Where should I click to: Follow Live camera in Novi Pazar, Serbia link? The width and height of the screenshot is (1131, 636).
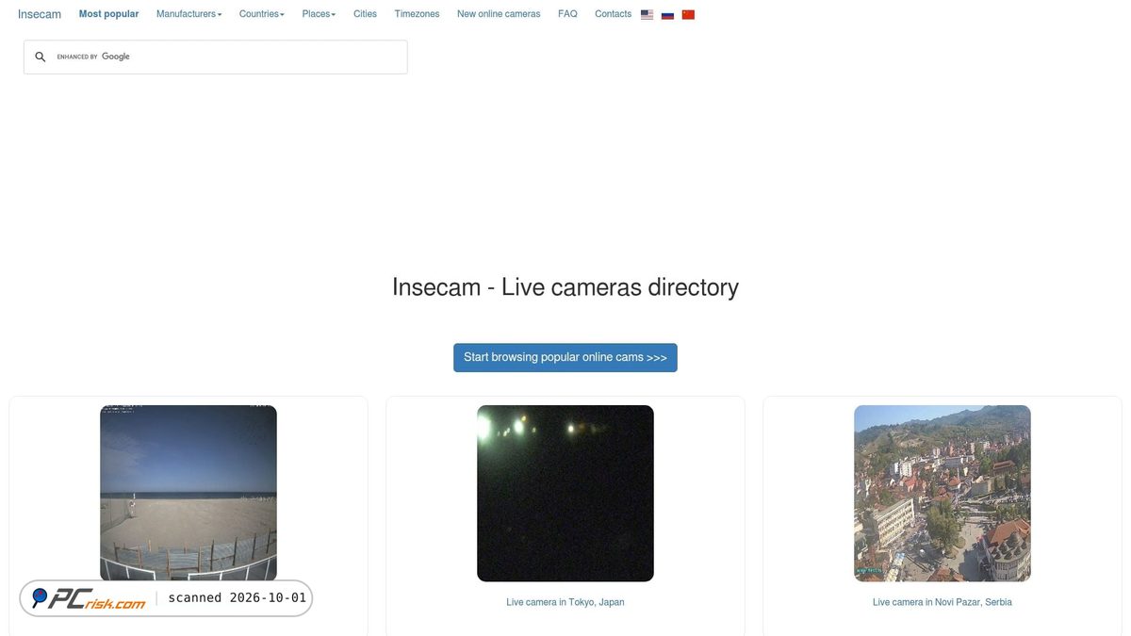coord(942,602)
